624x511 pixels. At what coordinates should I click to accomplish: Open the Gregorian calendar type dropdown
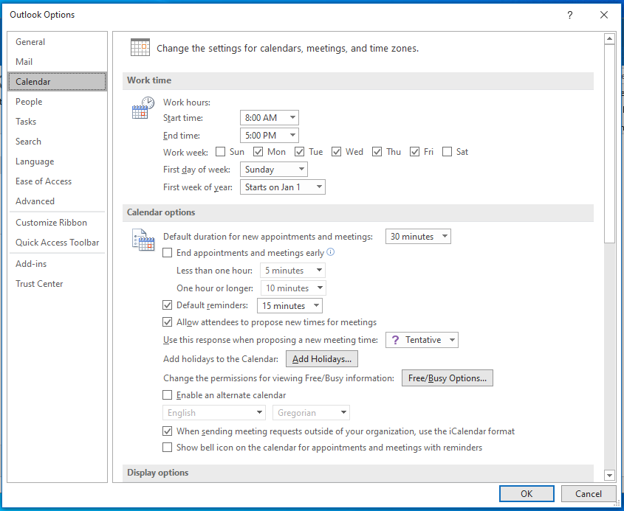pos(311,412)
